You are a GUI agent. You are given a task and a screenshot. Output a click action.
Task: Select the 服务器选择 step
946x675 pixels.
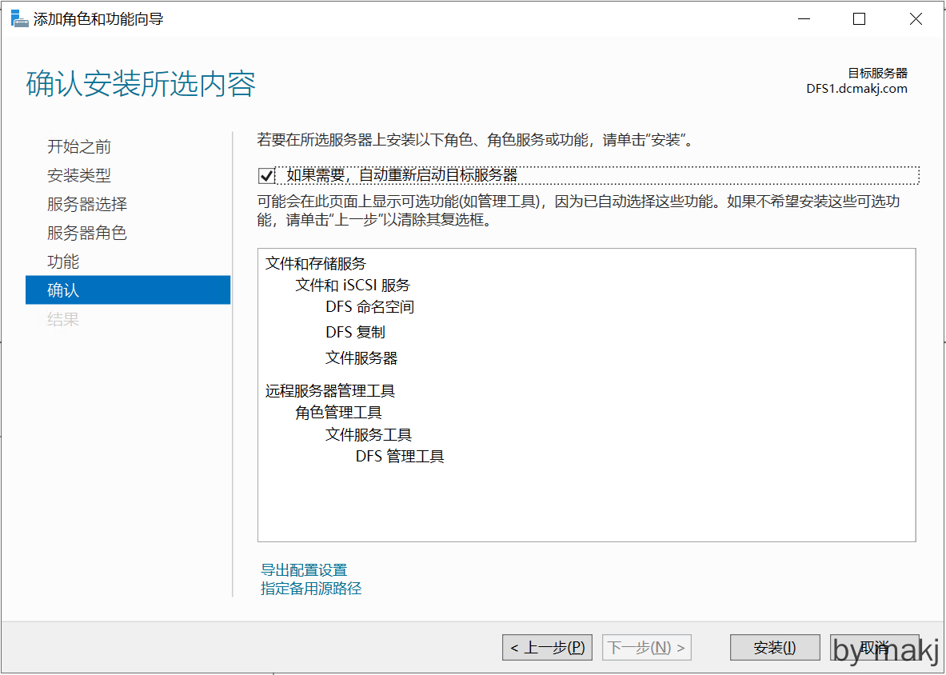coord(87,204)
